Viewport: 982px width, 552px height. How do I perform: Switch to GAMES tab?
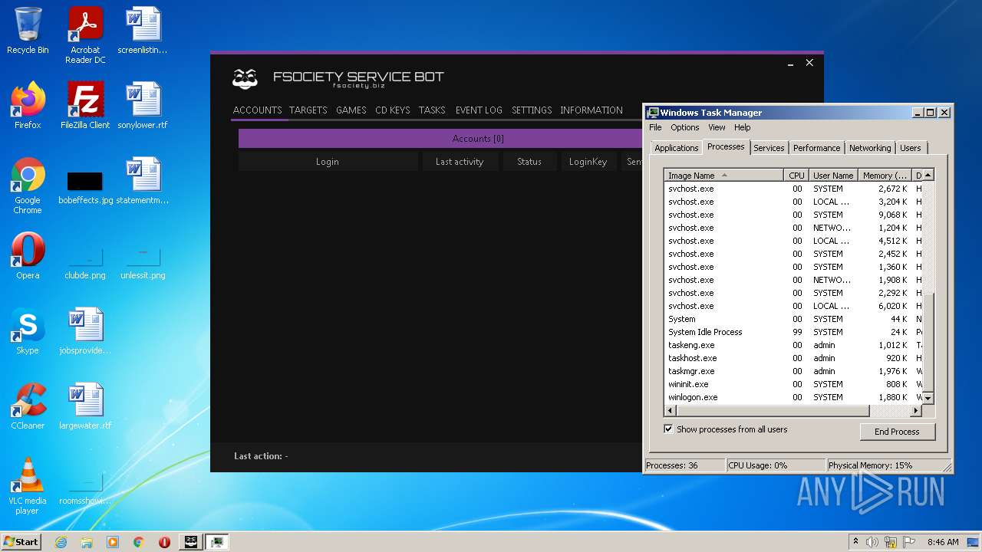351,110
